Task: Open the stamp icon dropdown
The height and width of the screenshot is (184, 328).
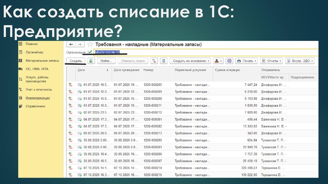Action: tap(219, 61)
